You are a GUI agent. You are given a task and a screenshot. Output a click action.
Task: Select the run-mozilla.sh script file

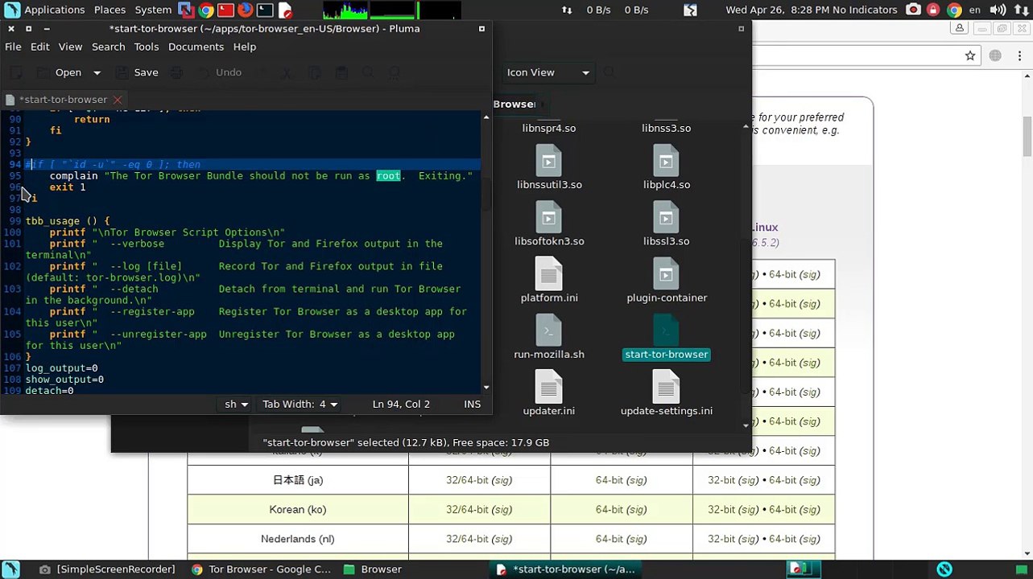click(548, 339)
